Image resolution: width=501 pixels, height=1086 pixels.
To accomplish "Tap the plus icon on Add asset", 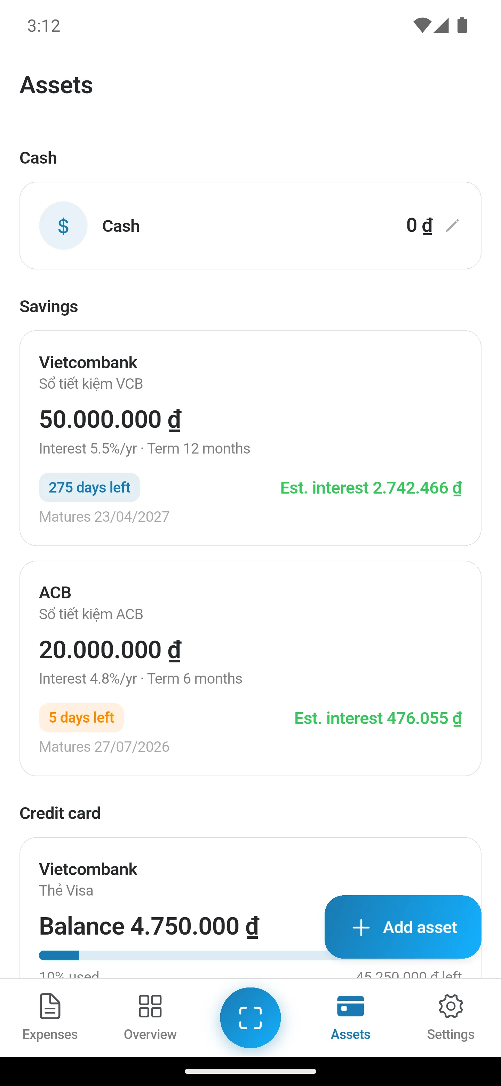I will (x=361, y=928).
